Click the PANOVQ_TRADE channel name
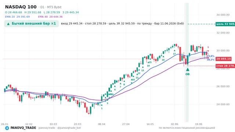The width and height of the screenshot is (235, 132). click(23, 128)
